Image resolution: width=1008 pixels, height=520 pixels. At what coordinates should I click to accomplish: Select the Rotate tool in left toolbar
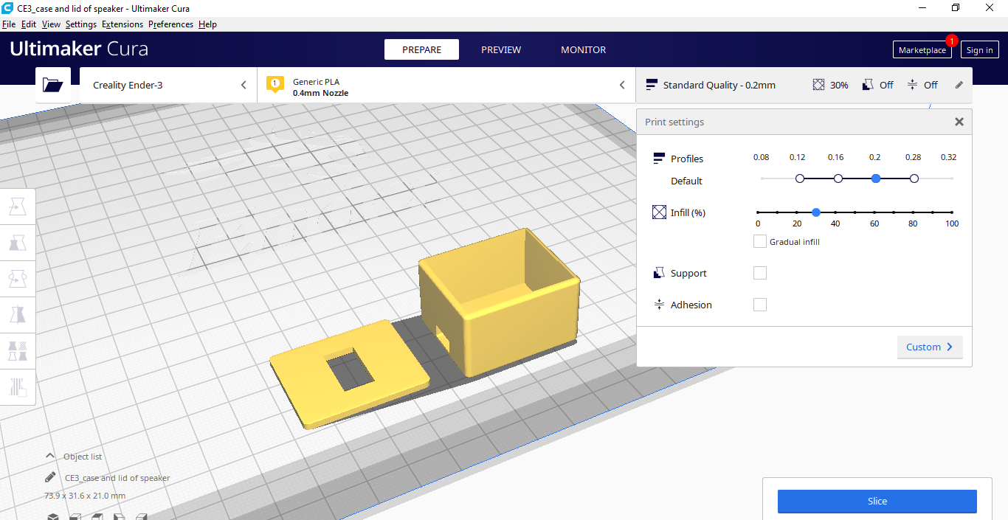click(x=18, y=279)
